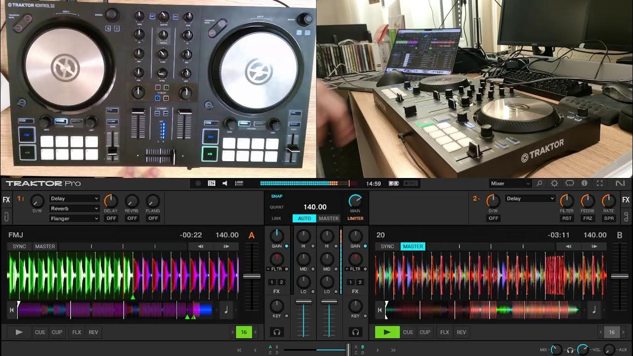This screenshot has width=633, height=356.
Task: Click the SPR button in FX unit 2
Action: point(609,218)
